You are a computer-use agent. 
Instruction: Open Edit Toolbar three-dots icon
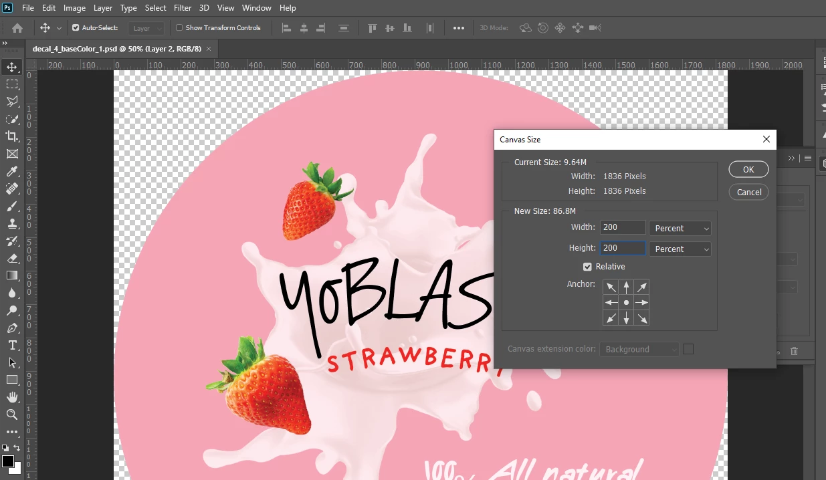(12, 432)
